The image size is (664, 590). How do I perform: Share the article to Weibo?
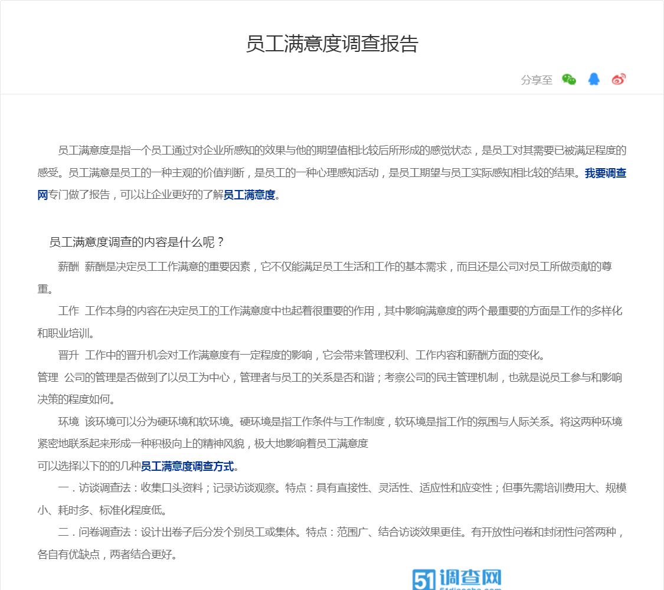(619, 80)
